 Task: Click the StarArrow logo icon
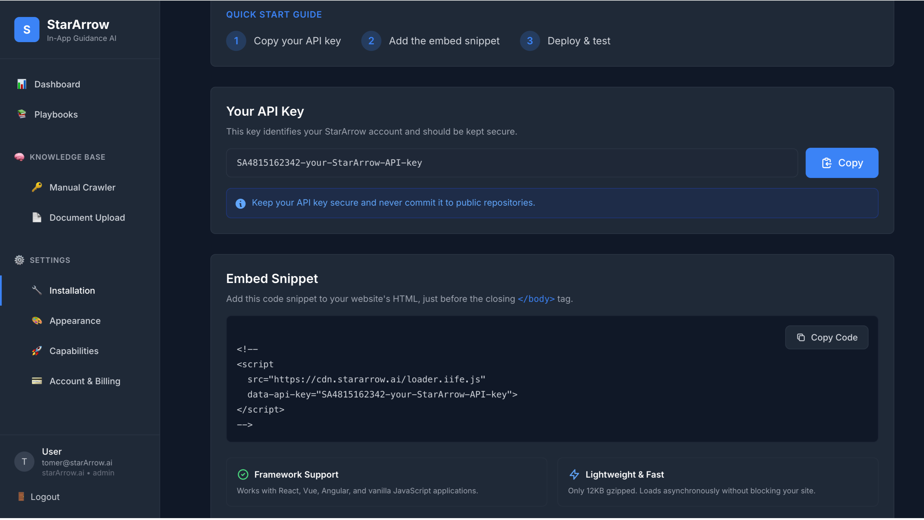coord(26,30)
